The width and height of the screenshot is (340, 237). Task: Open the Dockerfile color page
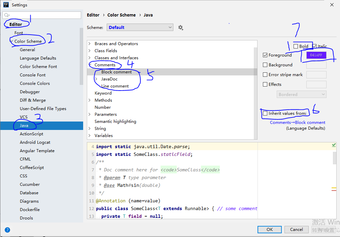pos(30,210)
